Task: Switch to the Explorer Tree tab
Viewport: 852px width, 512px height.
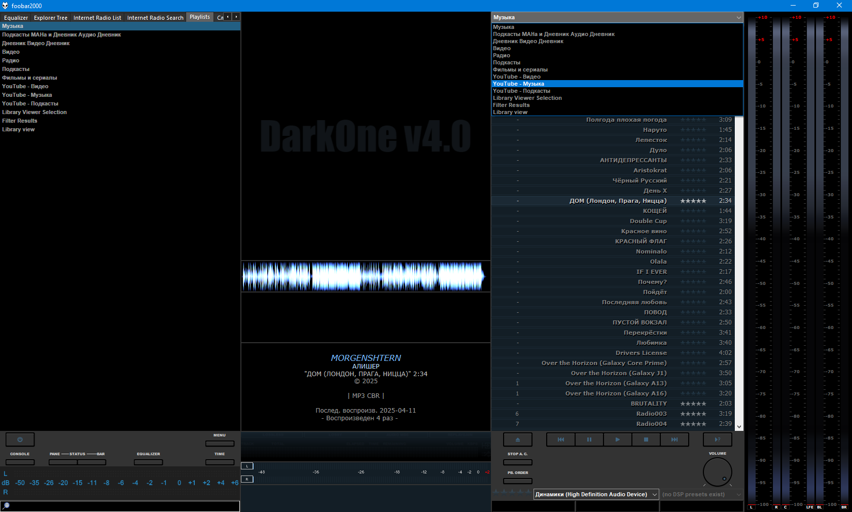Action: [x=50, y=18]
